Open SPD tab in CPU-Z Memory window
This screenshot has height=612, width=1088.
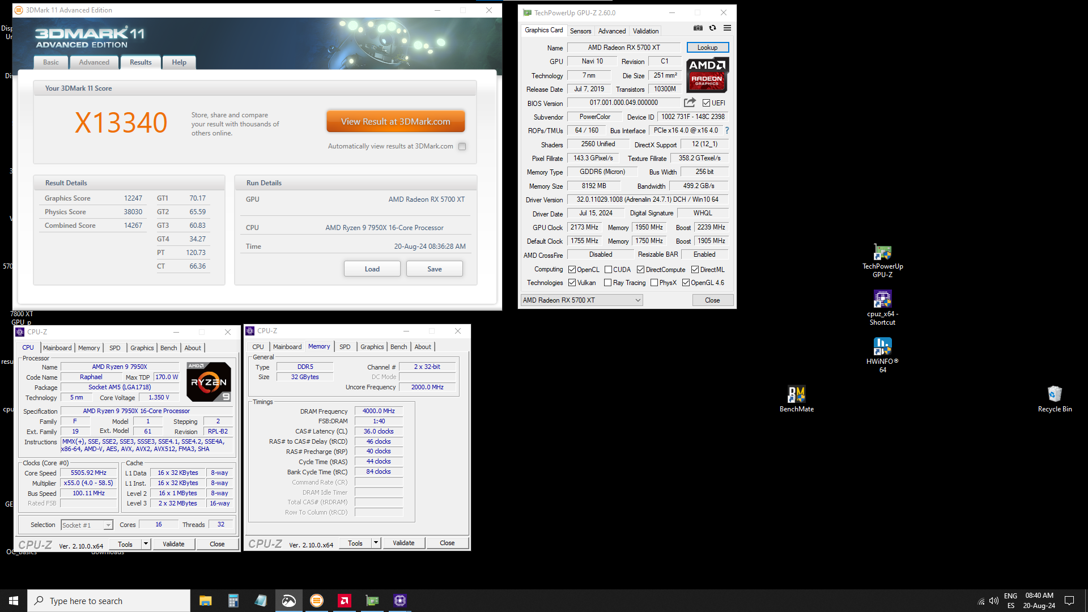coord(345,347)
